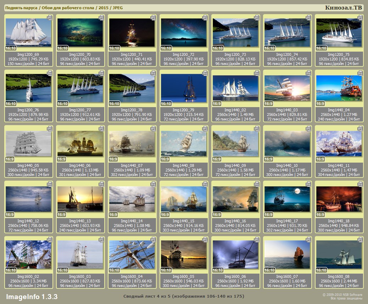Select the Img1440_13 silhouette ships thumbnail
The height and width of the screenshot is (304, 368).
[x=80, y=199]
